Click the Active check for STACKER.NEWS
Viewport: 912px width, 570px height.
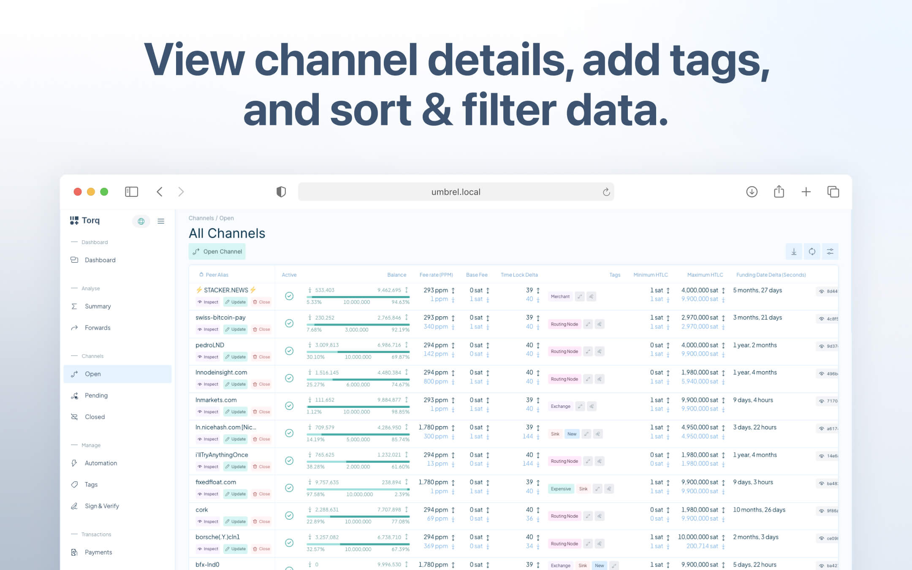point(289,296)
